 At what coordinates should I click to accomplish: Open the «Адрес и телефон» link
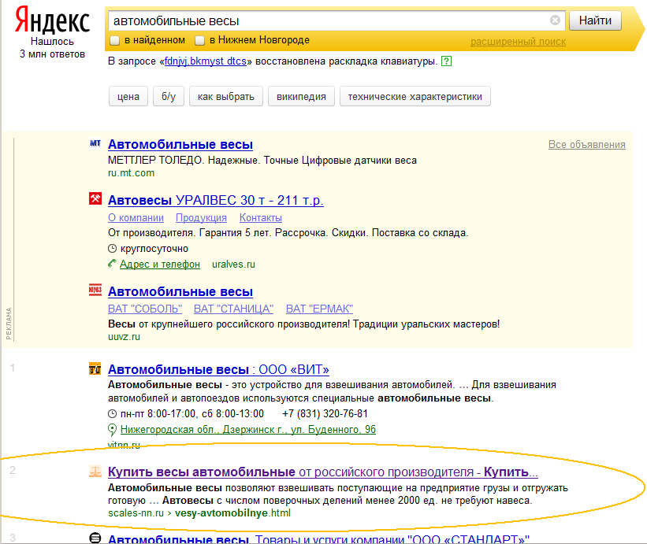tap(160, 265)
